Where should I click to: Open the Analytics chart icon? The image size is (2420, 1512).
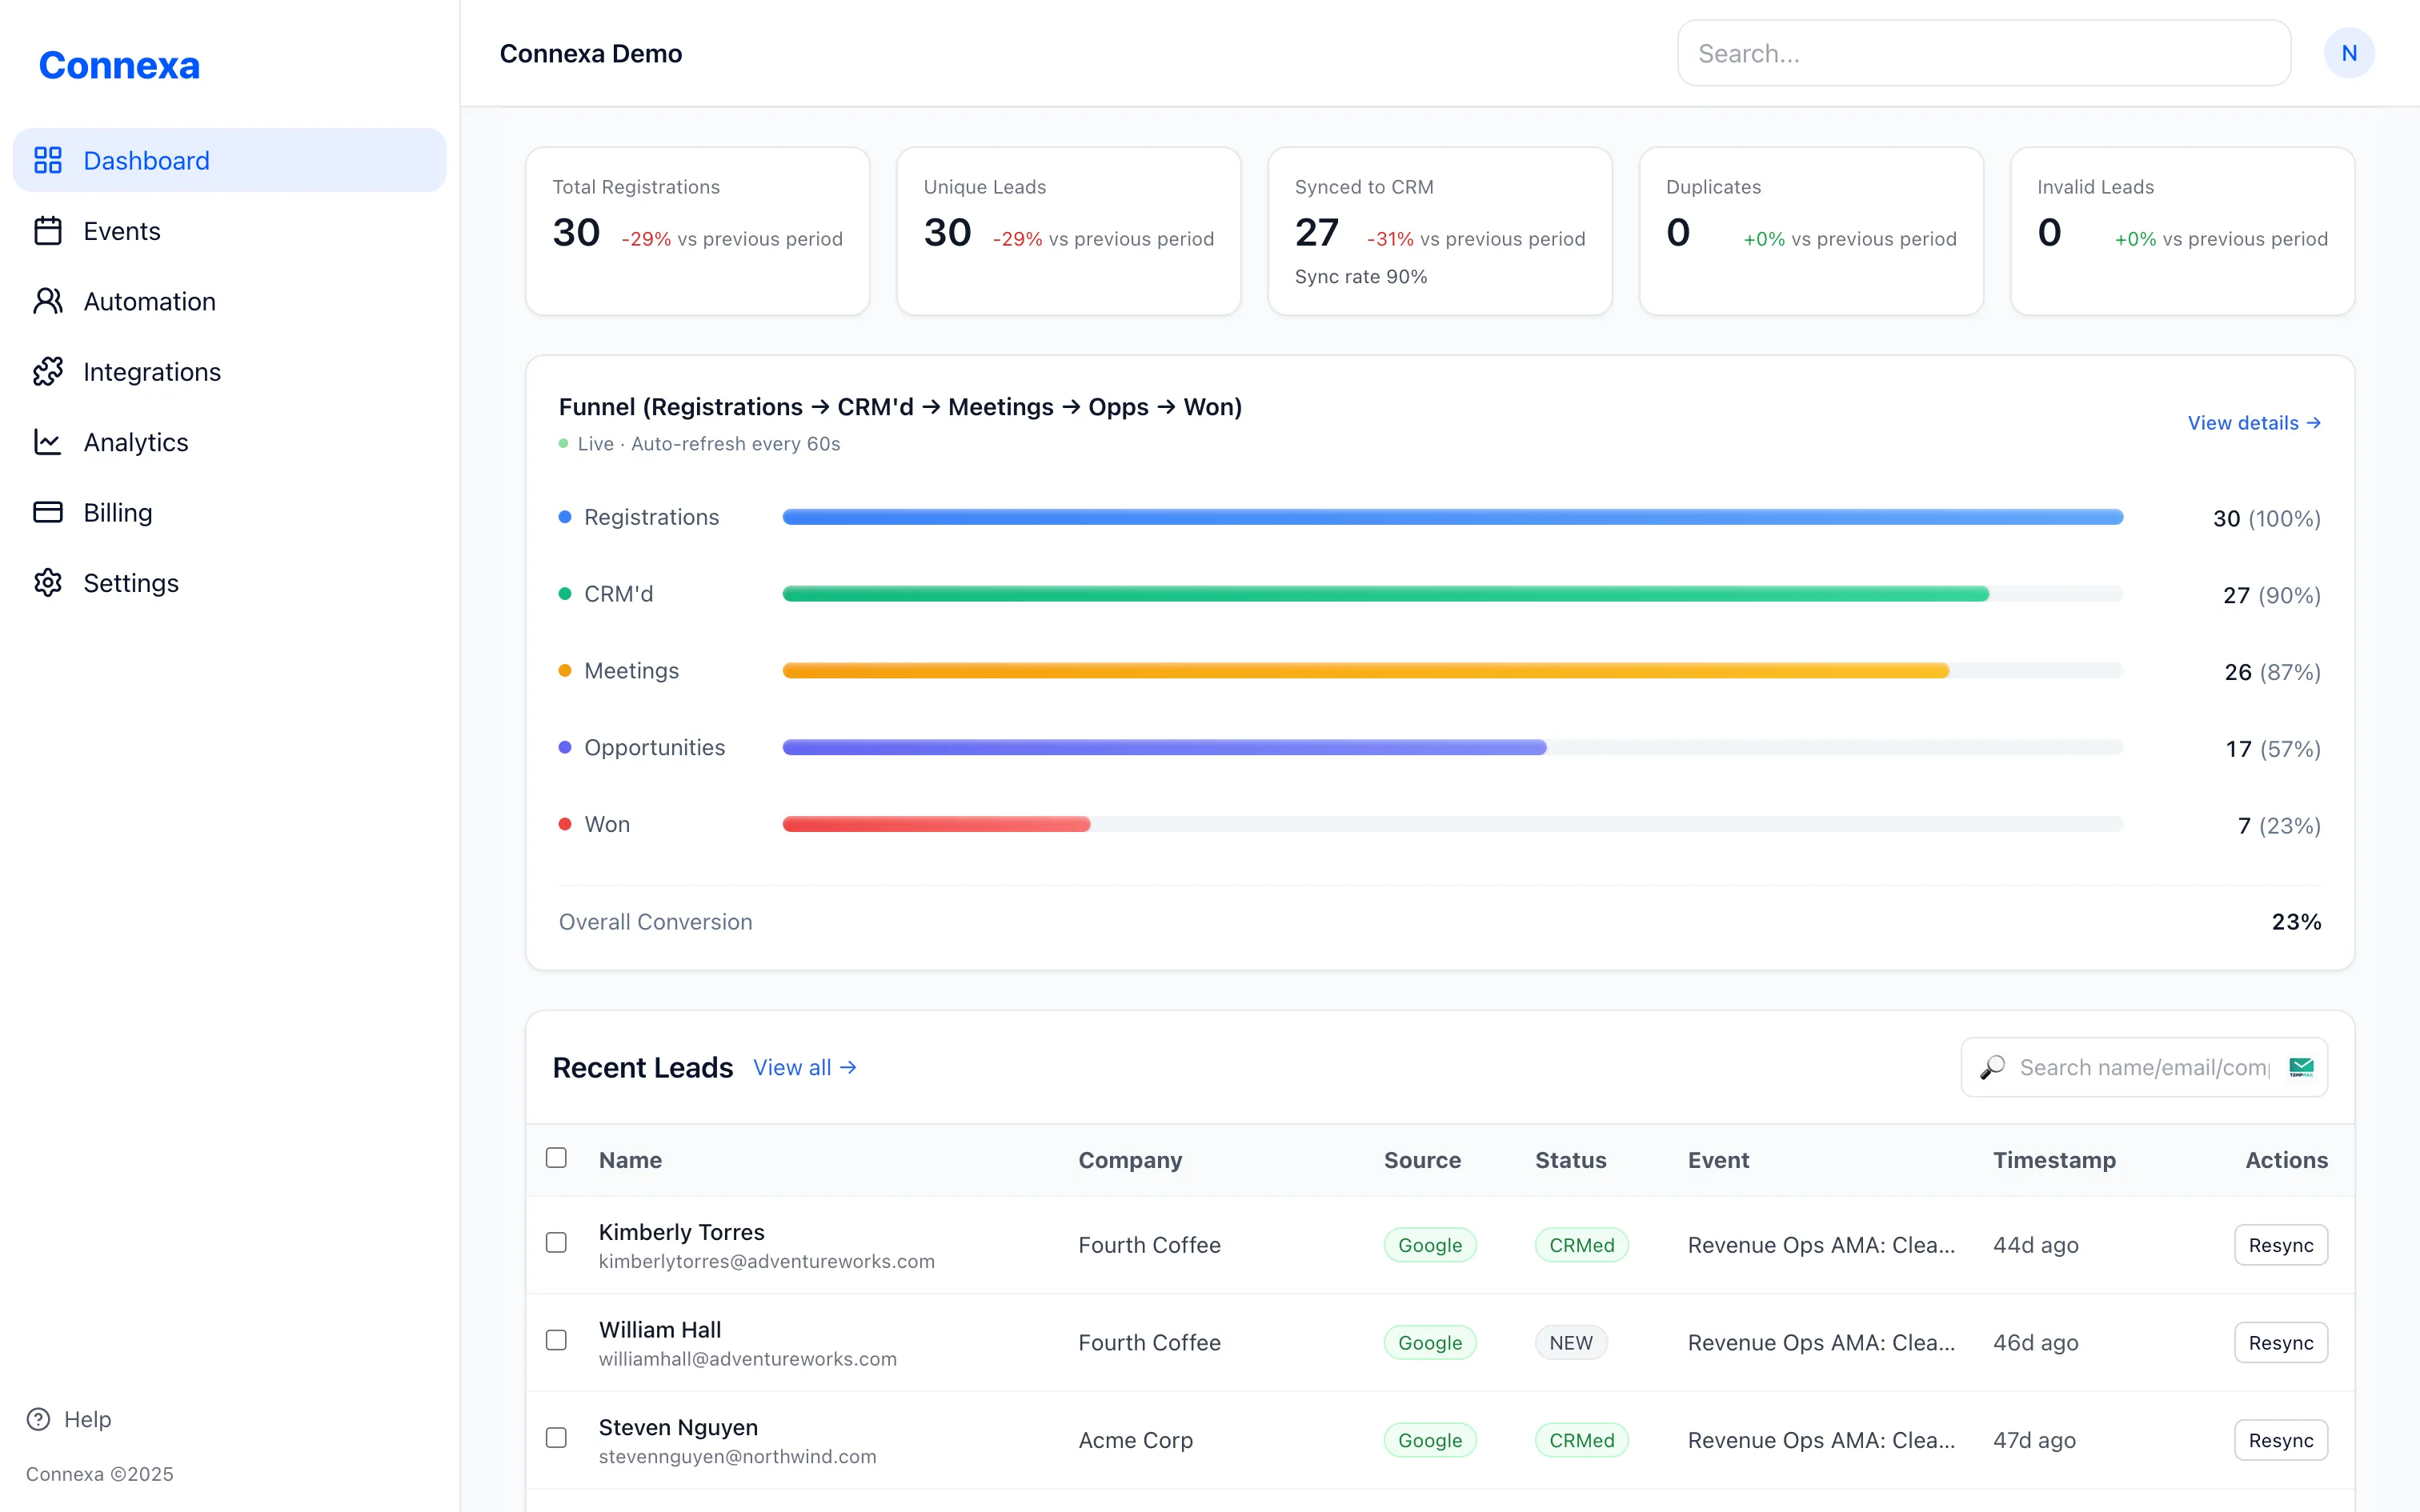(48, 442)
